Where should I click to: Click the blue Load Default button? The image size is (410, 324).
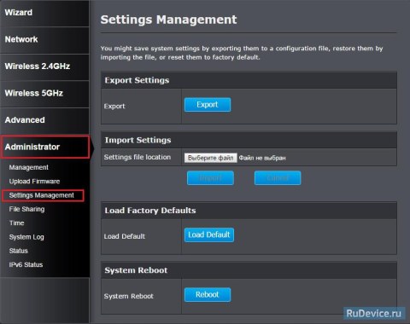(x=209, y=234)
